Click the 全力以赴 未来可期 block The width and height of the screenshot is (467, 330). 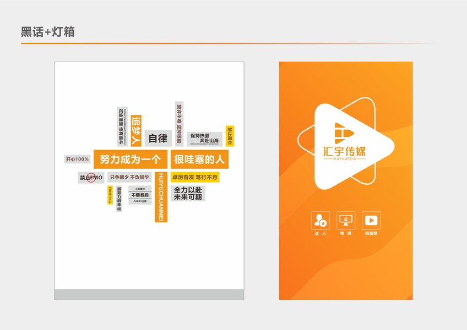click(x=188, y=194)
